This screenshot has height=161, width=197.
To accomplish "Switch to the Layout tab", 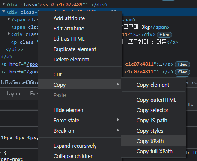I will tap(14, 94).
